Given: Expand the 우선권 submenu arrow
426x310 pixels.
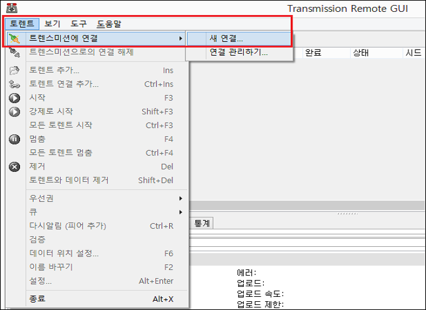Looking at the screenshot, I should click(180, 198).
